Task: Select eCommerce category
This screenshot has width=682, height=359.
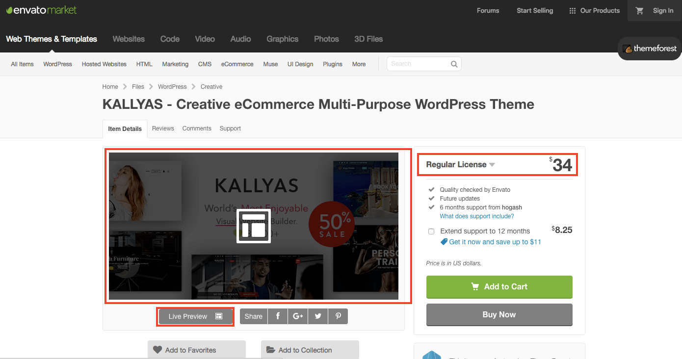Action: click(x=237, y=64)
